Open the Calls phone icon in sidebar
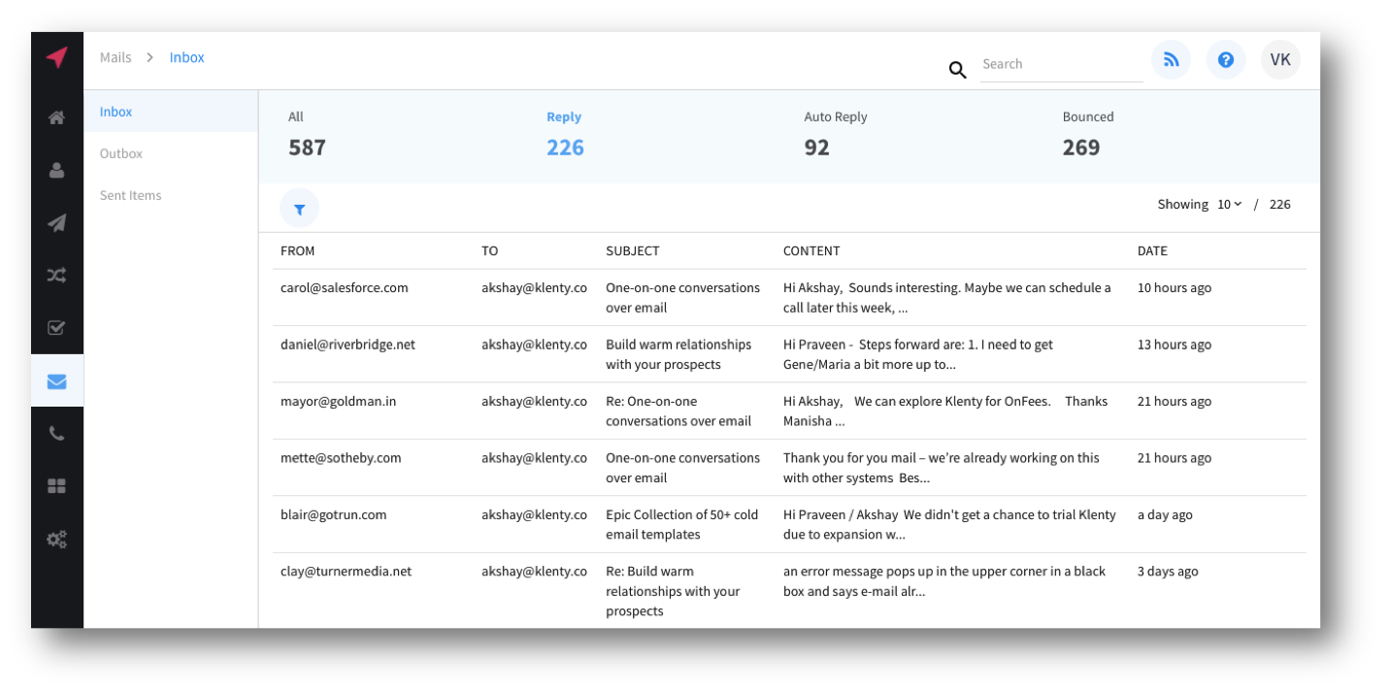This screenshot has height=691, width=1390. tap(55, 433)
